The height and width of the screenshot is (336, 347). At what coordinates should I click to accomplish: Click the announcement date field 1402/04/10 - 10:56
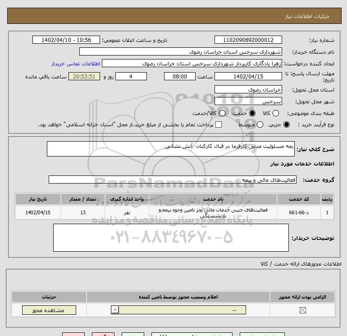(x=66, y=40)
